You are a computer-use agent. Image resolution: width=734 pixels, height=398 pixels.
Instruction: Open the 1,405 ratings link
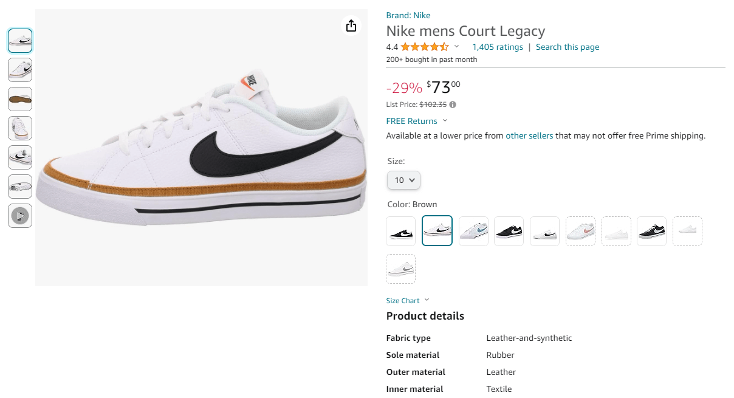point(498,47)
